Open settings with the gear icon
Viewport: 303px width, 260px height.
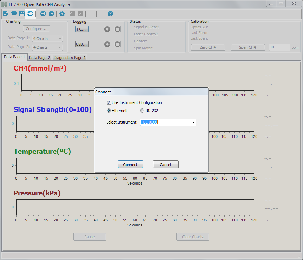click(x=62, y=14)
